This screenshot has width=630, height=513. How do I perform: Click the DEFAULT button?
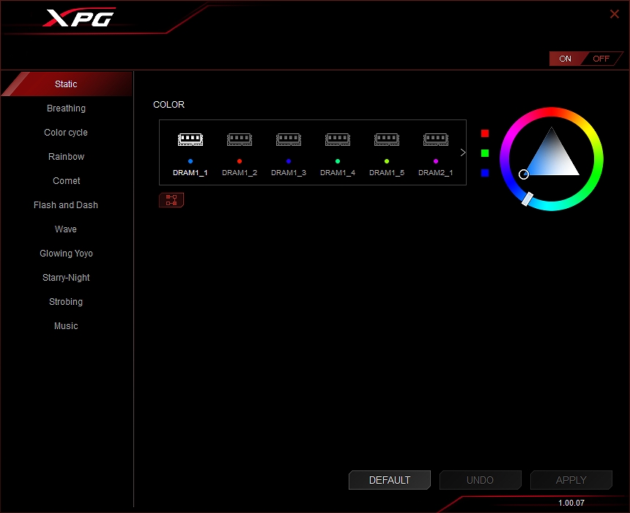[389, 480]
